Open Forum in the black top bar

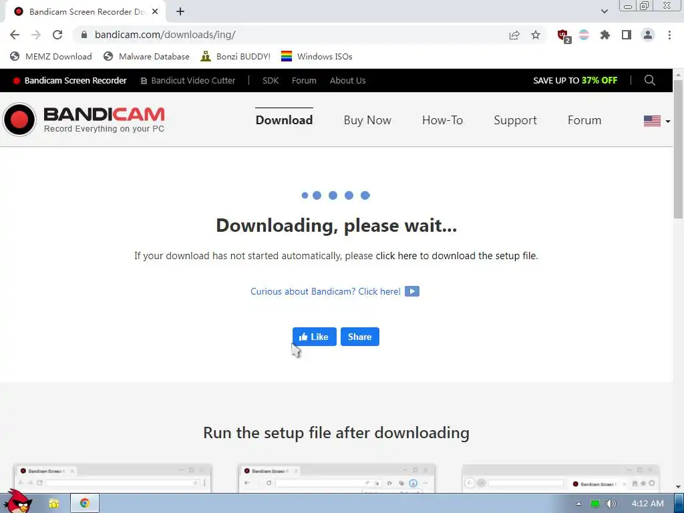point(304,81)
